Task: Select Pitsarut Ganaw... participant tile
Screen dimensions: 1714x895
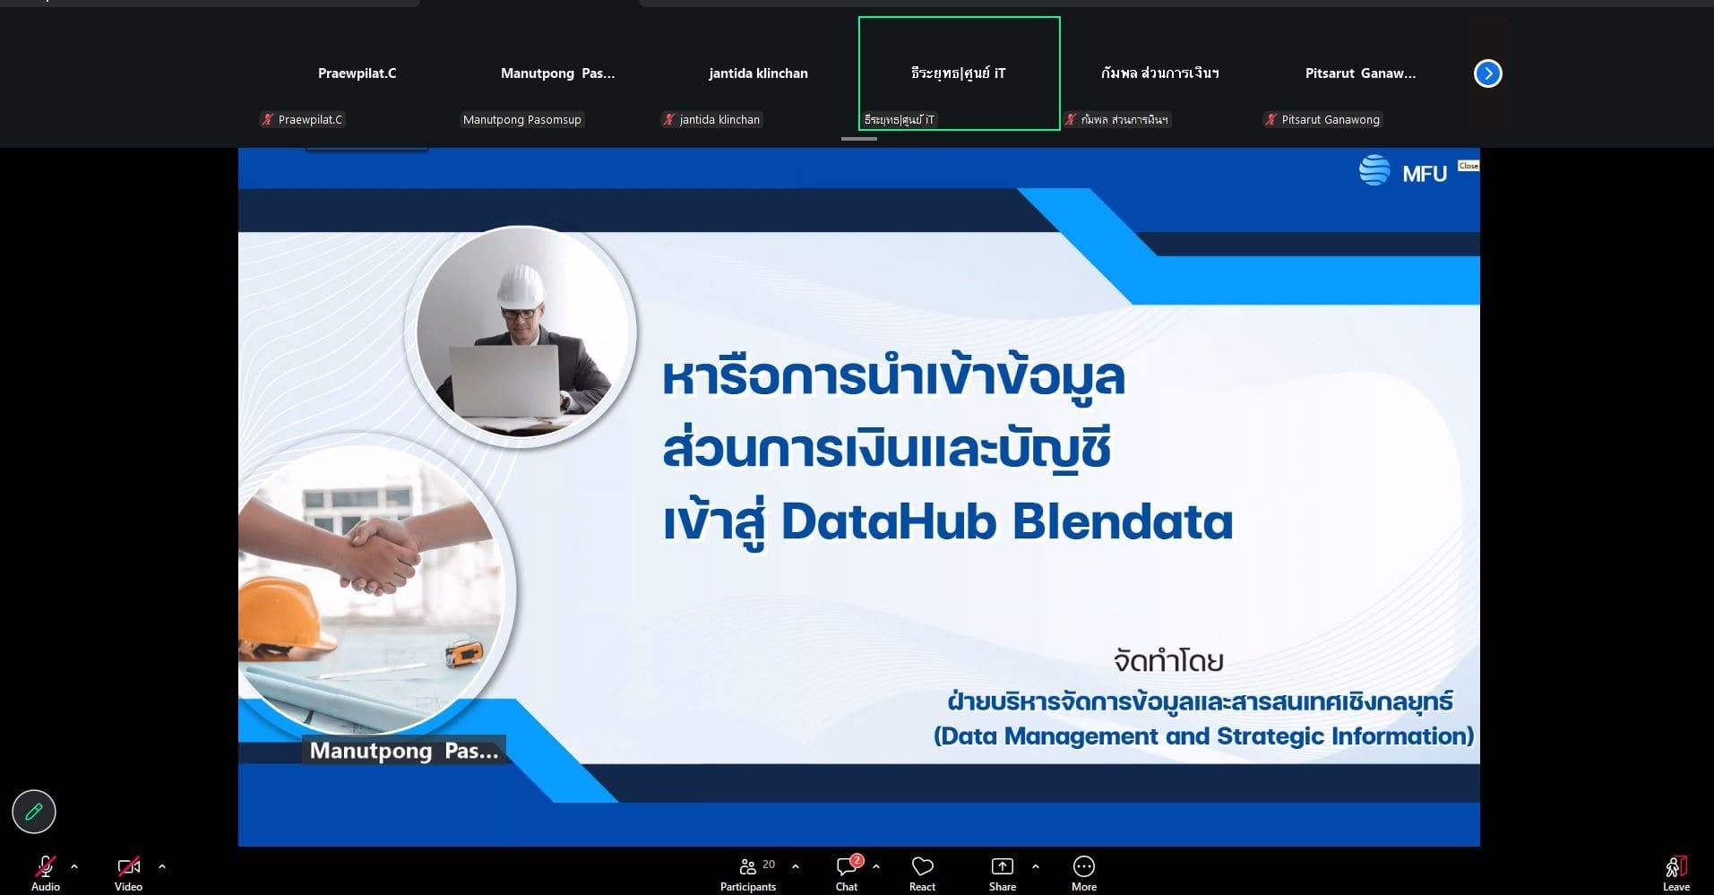Action: tap(1360, 73)
